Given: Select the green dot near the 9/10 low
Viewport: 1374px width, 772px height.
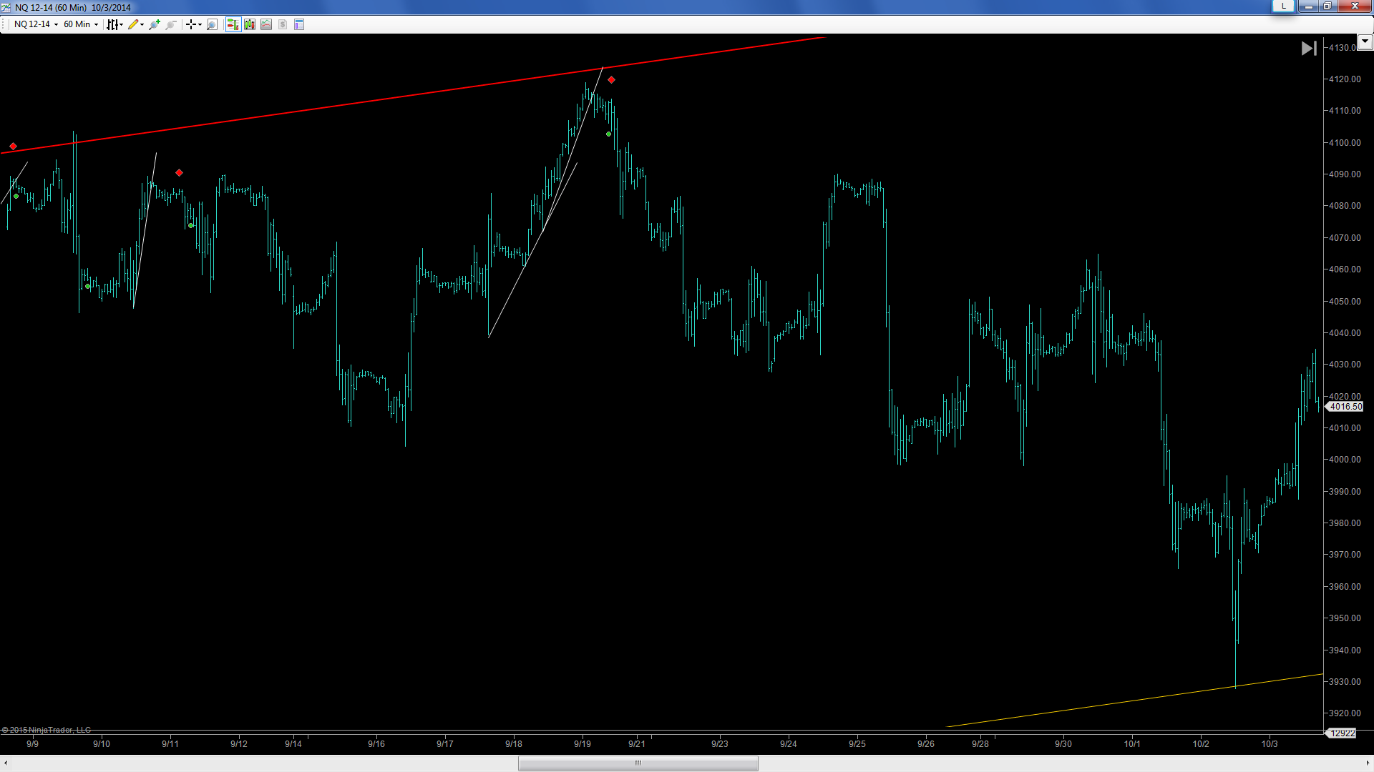Looking at the screenshot, I should click(x=88, y=287).
